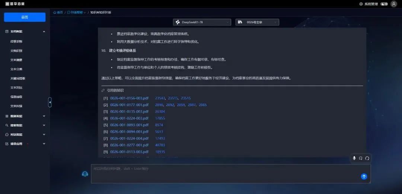Open the 0026-001-0156-003.pdf reference link
The width and height of the screenshot is (402, 194).
coord(129,98)
